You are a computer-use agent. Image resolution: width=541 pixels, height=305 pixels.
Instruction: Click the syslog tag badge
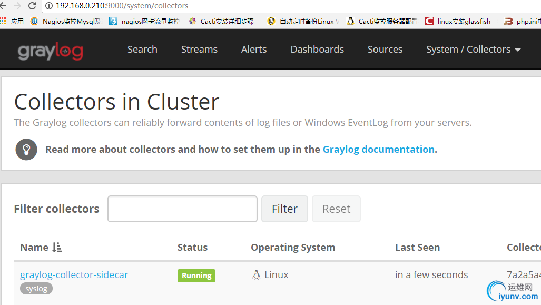(36, 289)
